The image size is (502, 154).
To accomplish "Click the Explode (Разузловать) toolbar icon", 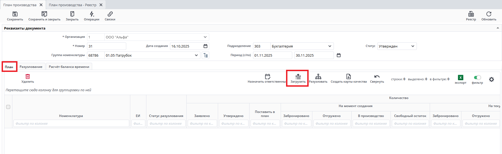I will click(318, 77).
